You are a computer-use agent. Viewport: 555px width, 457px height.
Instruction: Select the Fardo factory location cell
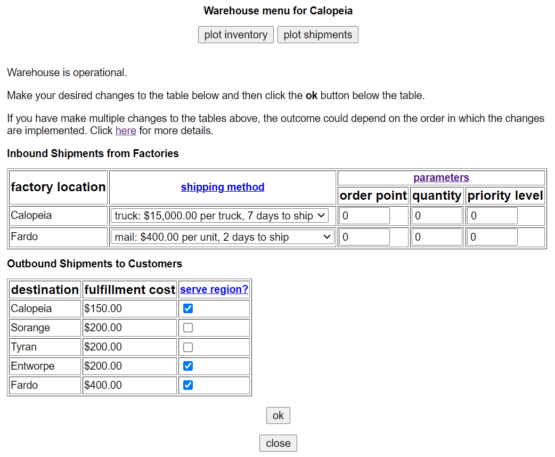pos(59,237)
